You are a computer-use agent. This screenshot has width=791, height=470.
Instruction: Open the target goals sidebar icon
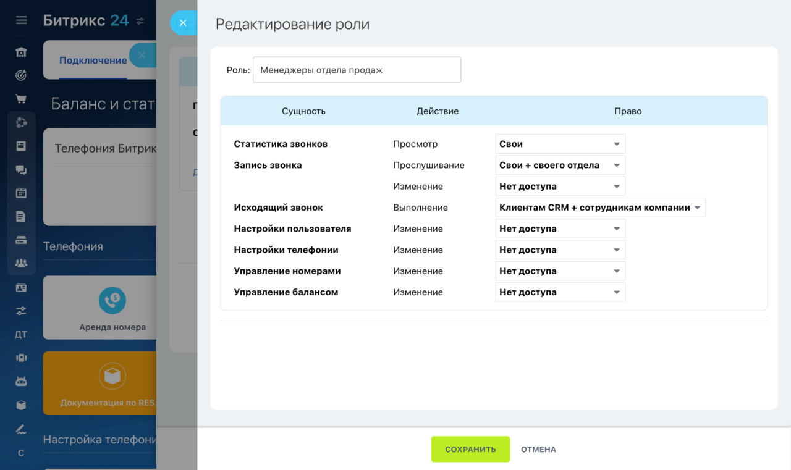21,75
